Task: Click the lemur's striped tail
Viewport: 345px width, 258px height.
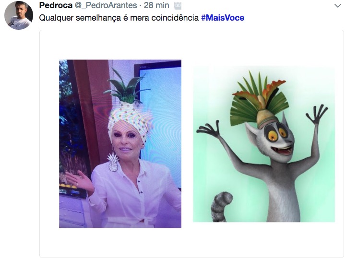Action: (x=221, y=206)
